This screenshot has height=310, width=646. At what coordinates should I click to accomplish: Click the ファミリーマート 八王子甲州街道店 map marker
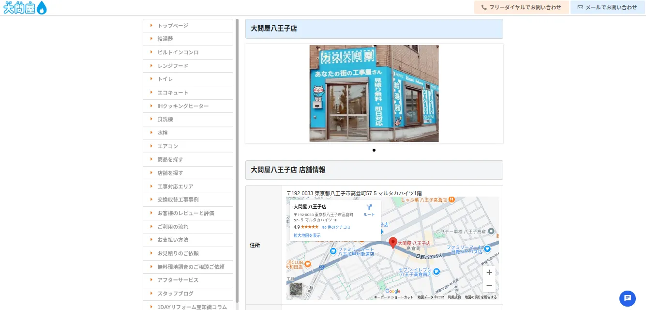(333, 251)
